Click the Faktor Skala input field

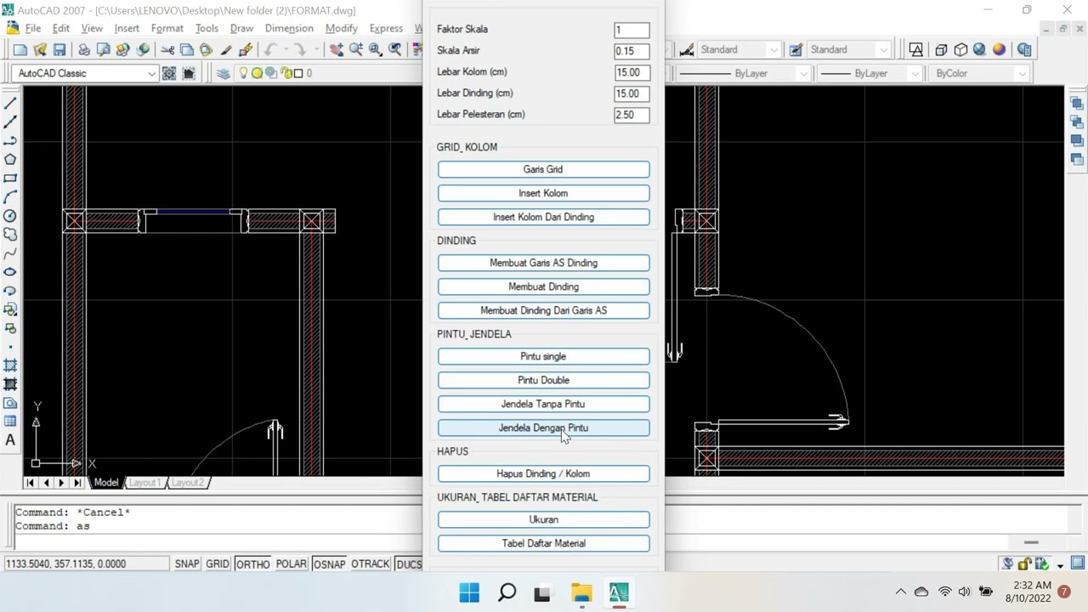click(x=632, y=30)
